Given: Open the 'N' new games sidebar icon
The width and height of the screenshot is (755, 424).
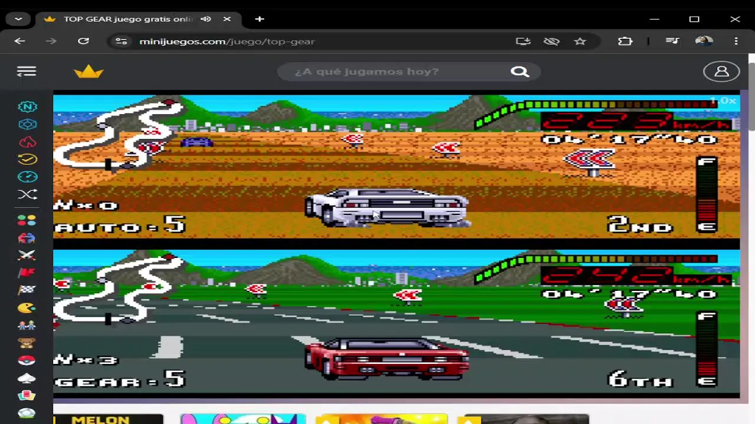Looking at the screenshot, I should tap(27, 107).
